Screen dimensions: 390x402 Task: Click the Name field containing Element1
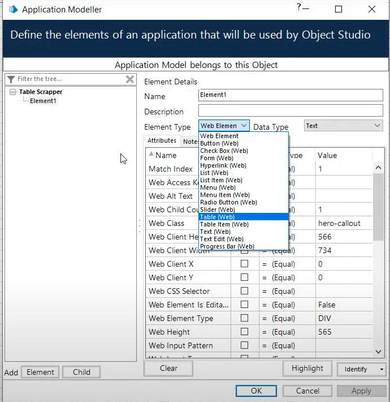pos(291,95)
